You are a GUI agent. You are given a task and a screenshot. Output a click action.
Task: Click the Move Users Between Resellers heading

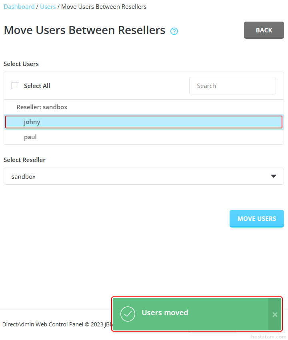[x=84, y=30]
